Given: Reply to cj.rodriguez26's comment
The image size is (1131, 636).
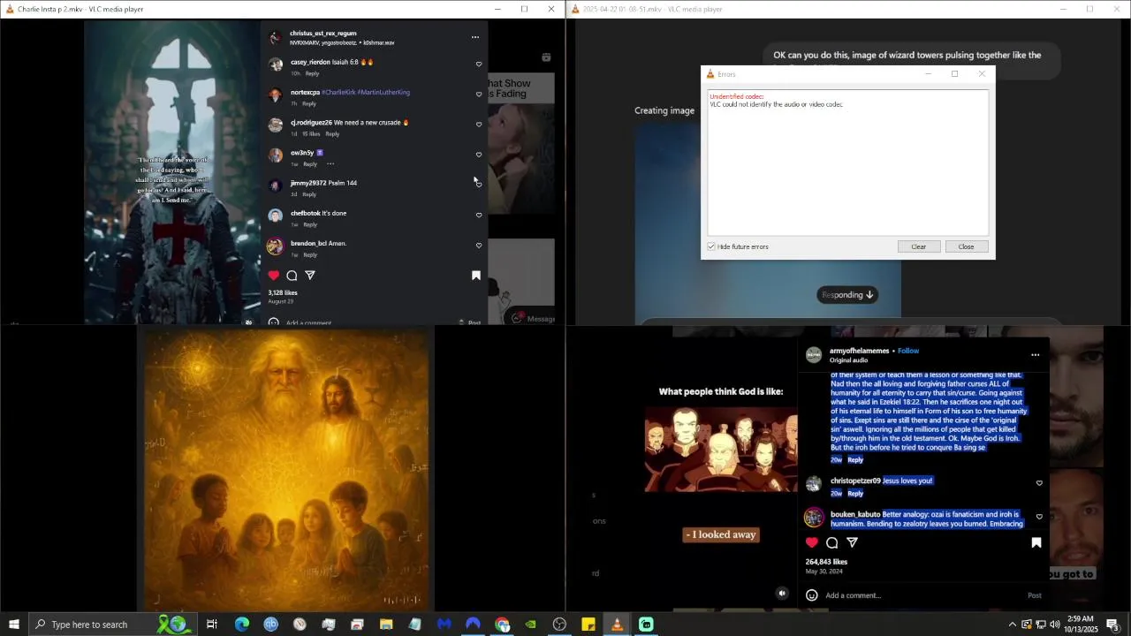Looking at the screenshot, I should tap(332, 133).
